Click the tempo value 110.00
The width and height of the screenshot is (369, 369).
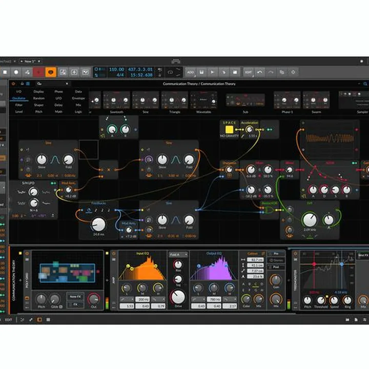116,69
